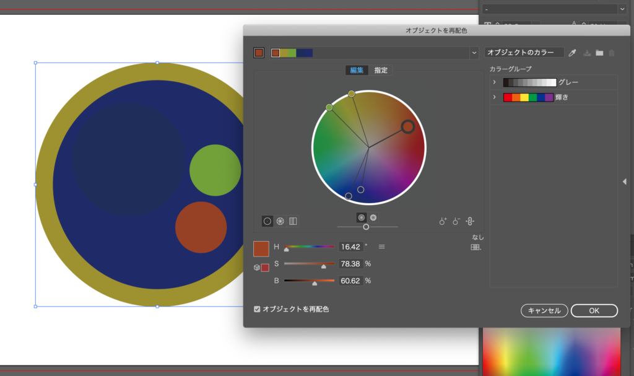This screenshot has width=634, height=376.
Task: Click the remove color tool icon
Action: 456,221
